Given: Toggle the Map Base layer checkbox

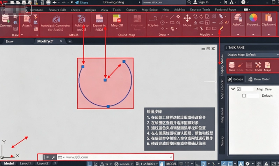Looking at the screenshot, I should click(x=238, y=89).
